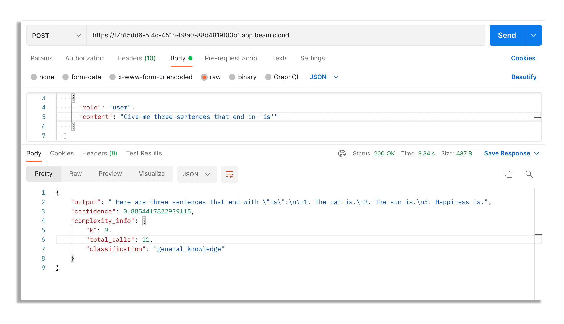The height and width of the screenshot is (324, 564).
Task: Open the Pre-request Script tab
Action: tap(232, 58)
